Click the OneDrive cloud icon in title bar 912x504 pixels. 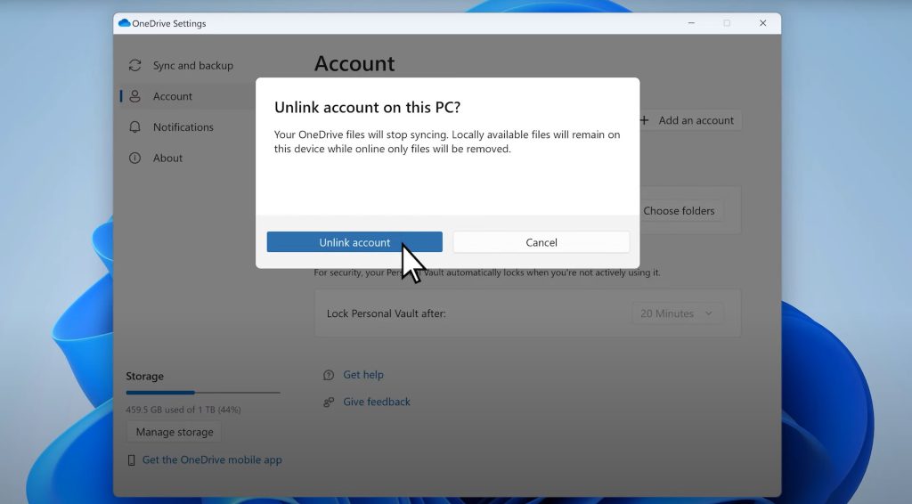tap(124, 23)
